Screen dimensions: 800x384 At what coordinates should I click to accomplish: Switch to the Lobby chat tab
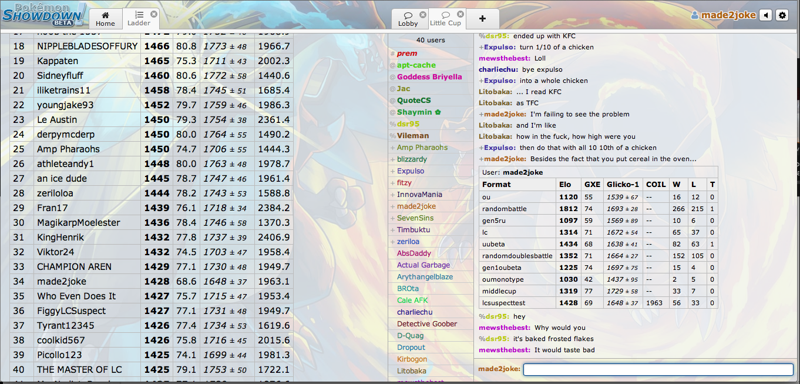(408, 18)
